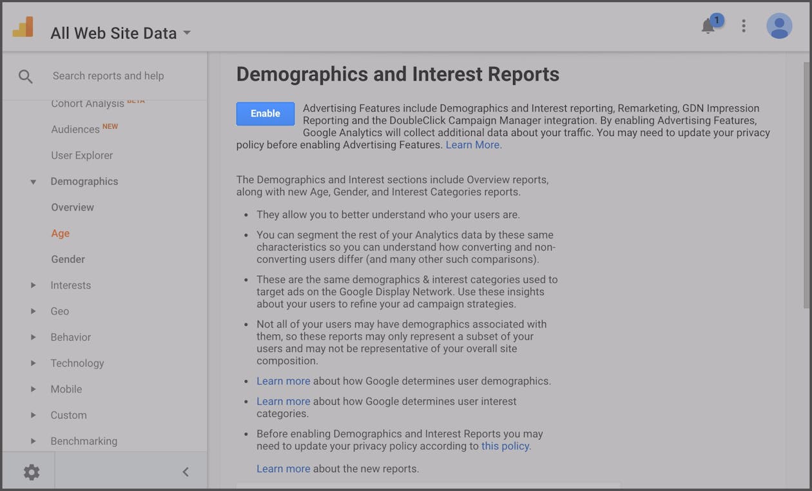Open the Audiences report
This screenshot has width=812, height=491.
click(75, 130)
